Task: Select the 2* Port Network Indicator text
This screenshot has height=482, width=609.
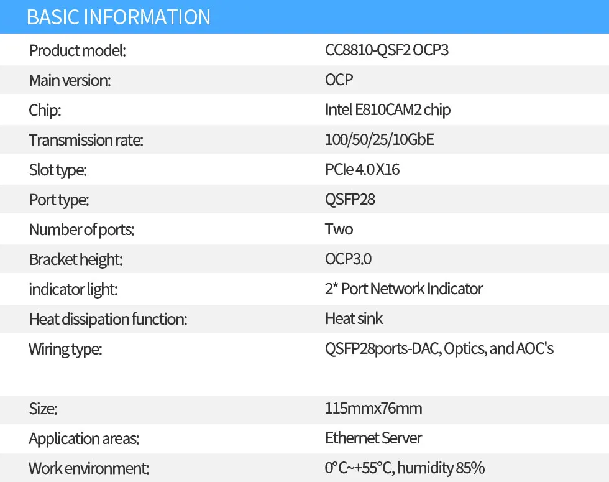Action: coord(404,289)
